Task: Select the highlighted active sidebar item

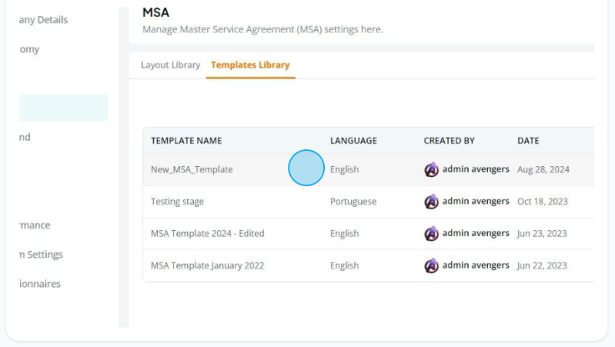Action: tap(64, 108)
